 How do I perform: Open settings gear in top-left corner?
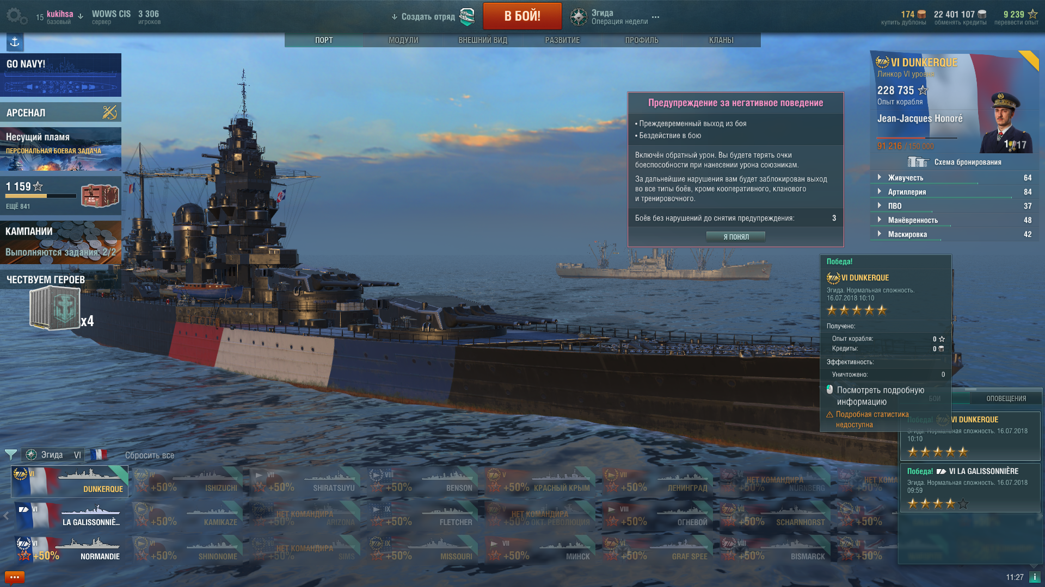[x=17, y=16]
